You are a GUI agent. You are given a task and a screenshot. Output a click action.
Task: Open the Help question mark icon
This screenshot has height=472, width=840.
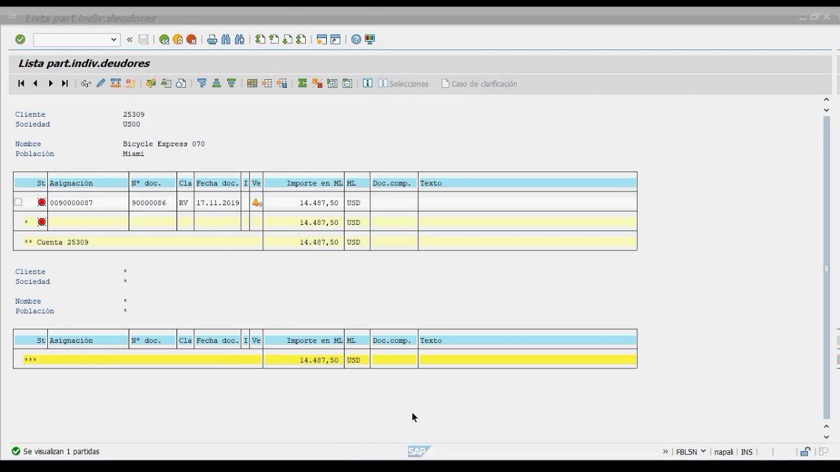point(356,39)
